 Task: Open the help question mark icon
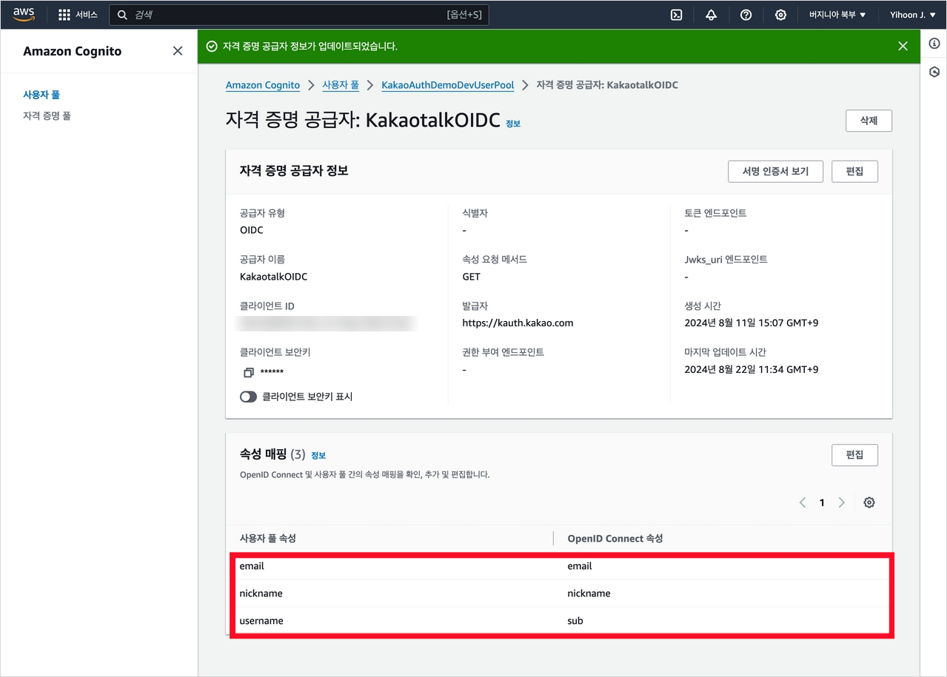pos(746,15)
